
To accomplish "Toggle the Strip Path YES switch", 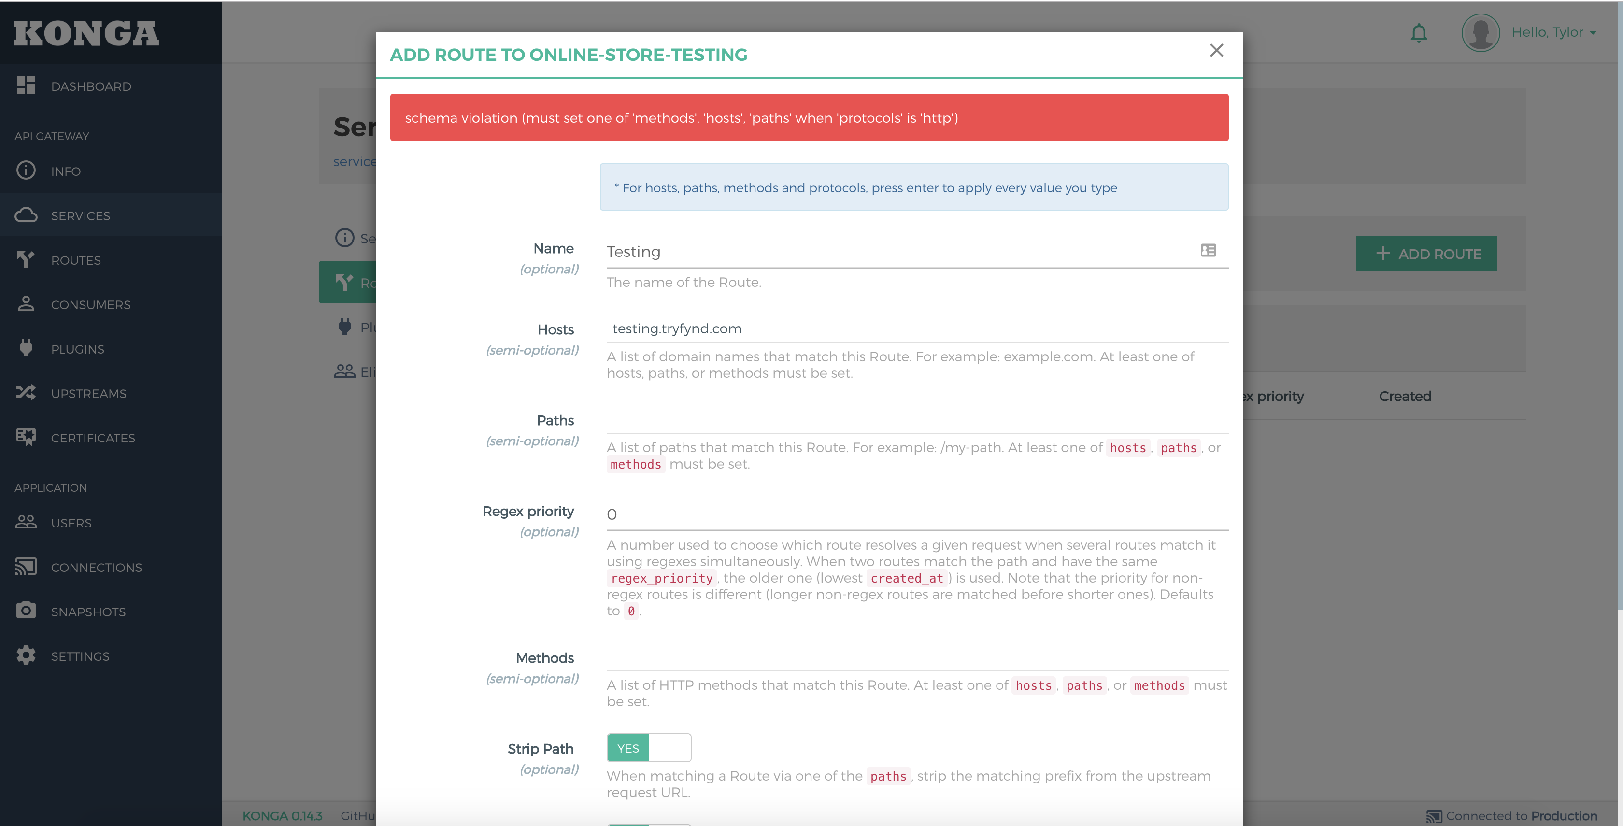I will 649,748.
